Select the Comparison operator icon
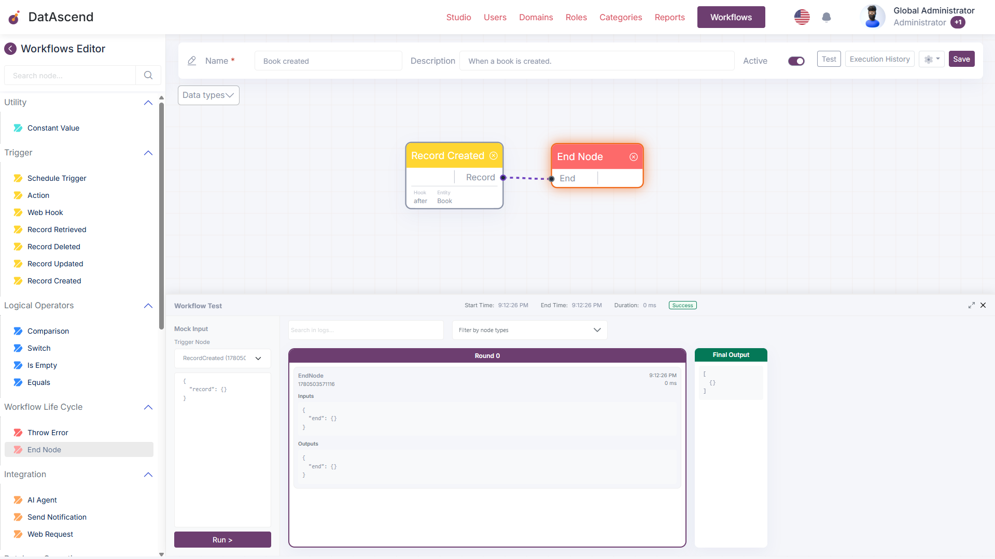Screen dimensions: 995x559 click(x=18, y=331)
